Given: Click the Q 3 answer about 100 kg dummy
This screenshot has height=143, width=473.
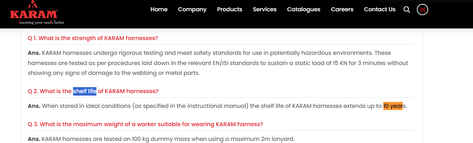Looking at the screenshot, I should (161, 139).
